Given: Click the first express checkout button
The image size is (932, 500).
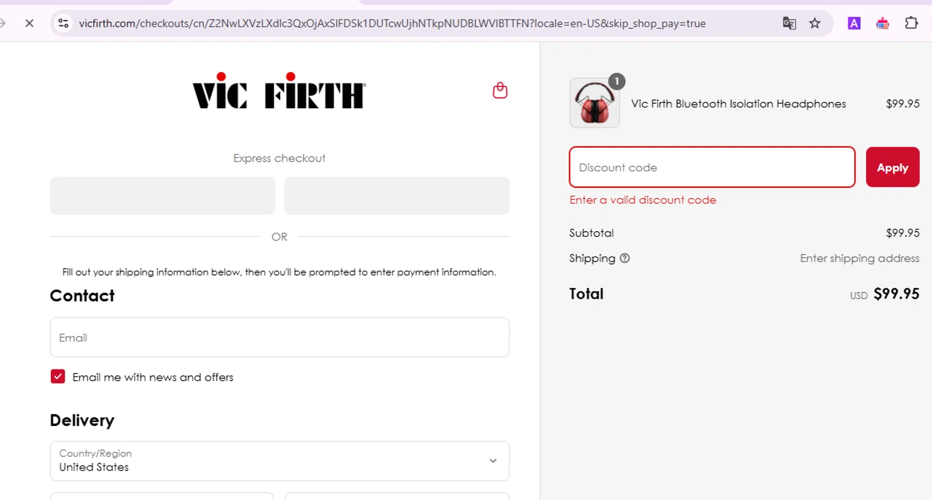Looking at the screenshot, I should tap(163, 196).
